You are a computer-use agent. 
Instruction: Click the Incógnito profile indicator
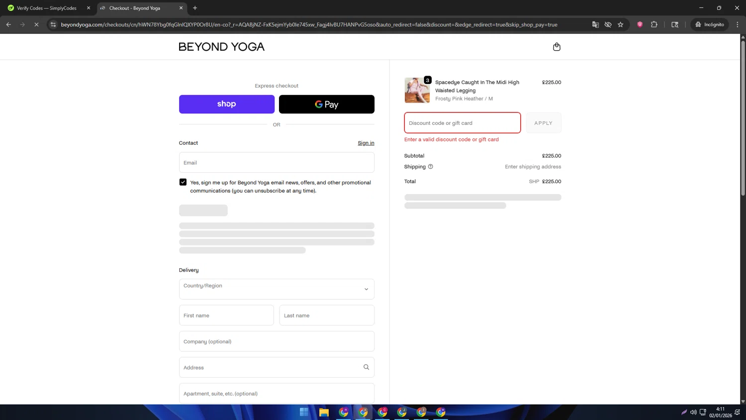pos(710,24)
